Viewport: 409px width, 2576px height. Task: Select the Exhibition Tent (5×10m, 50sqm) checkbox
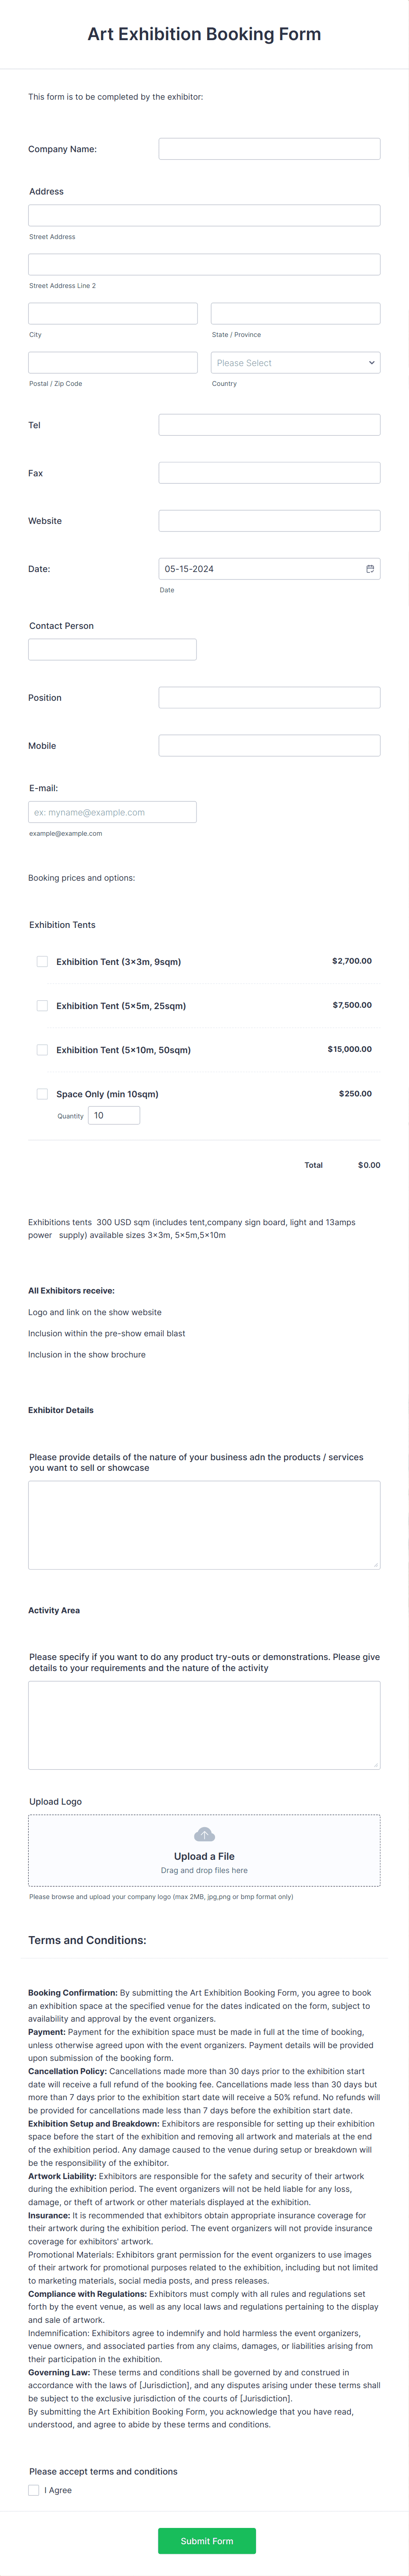click(x=42, y=1050)
